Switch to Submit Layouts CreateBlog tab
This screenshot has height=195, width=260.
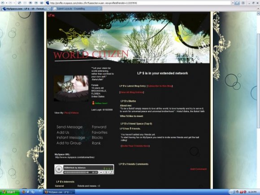coord(77,9)
